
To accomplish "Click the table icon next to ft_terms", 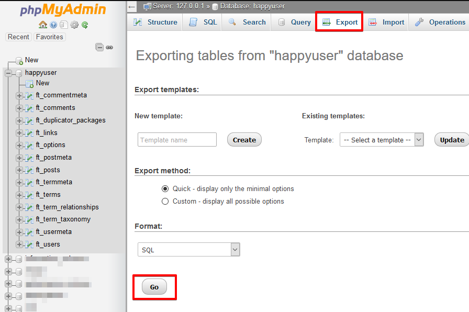I will pos(29,195).
